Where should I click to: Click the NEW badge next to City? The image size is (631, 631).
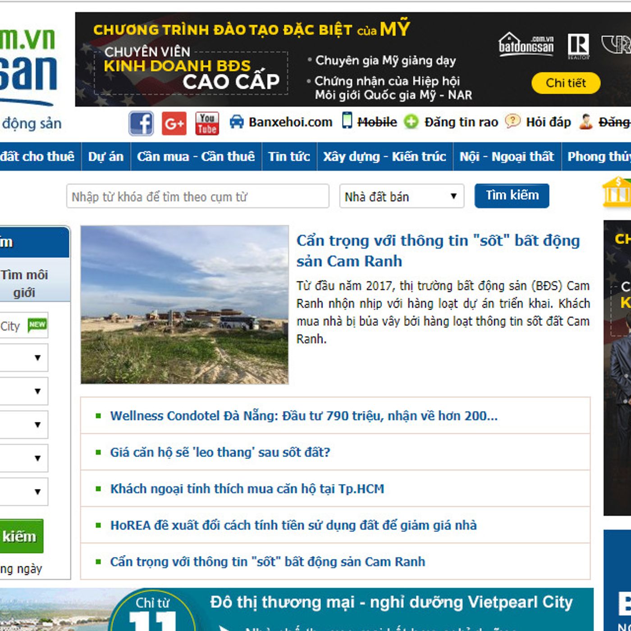point(37,325)
